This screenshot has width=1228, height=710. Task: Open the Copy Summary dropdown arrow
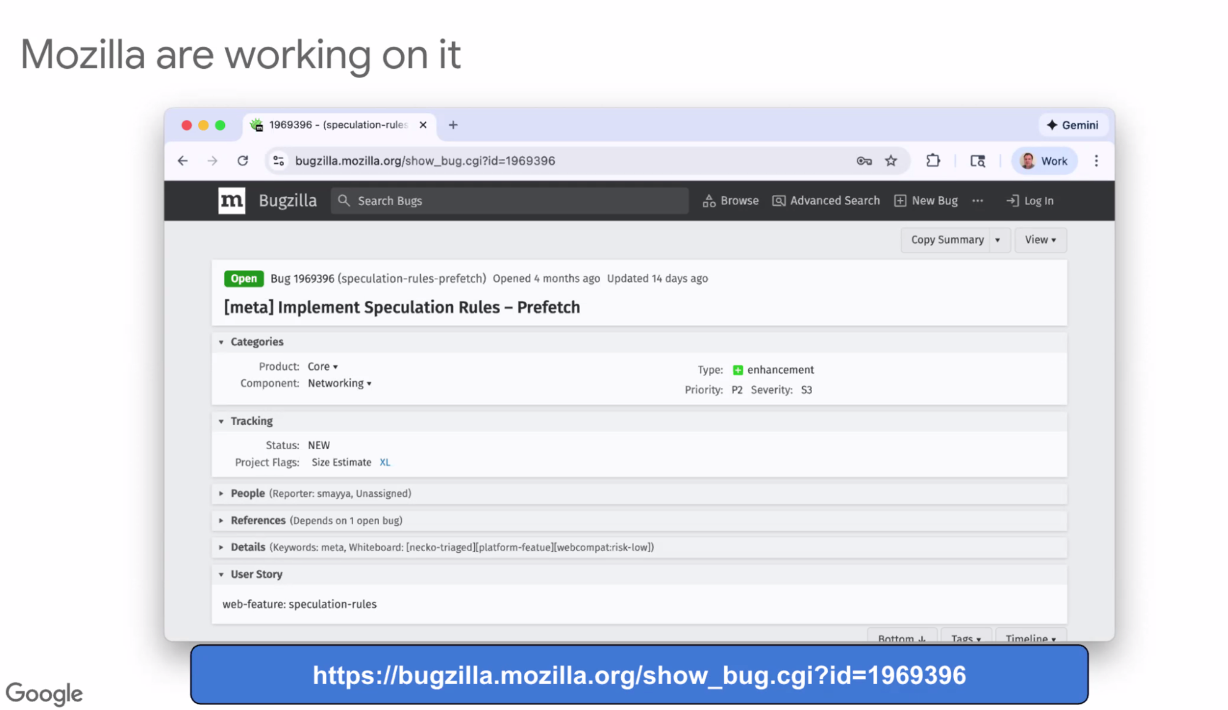[x=998, y=240]
